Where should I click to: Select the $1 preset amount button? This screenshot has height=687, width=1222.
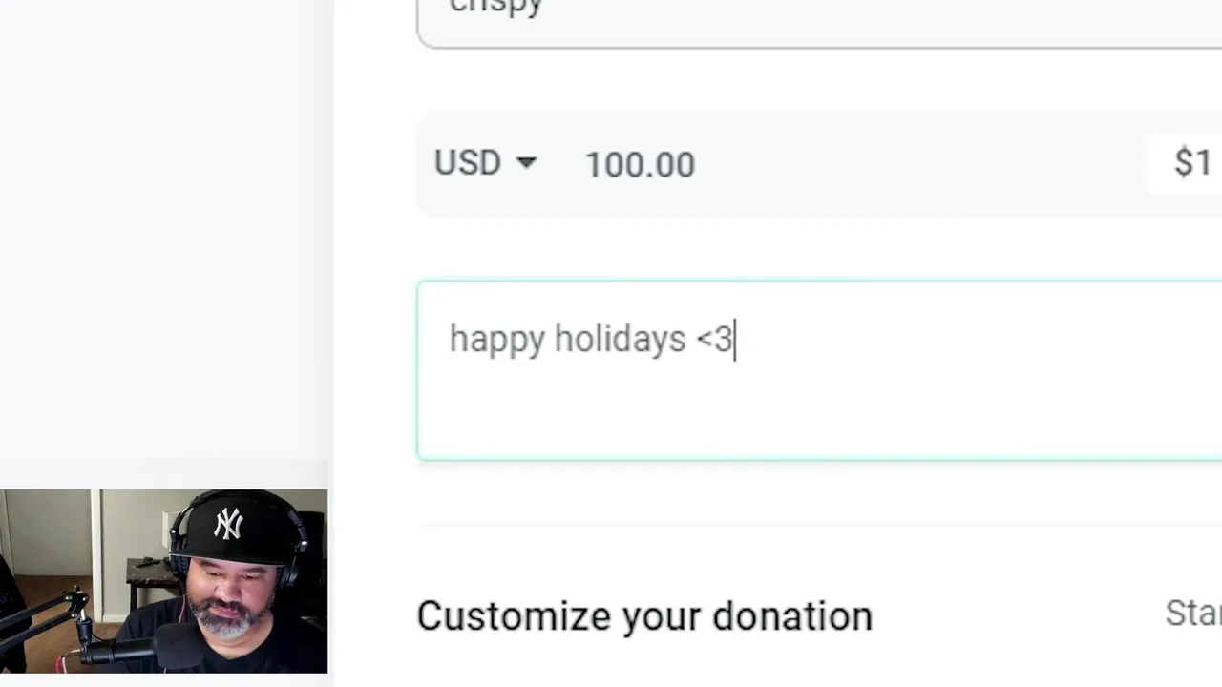tap(1192, 163)
